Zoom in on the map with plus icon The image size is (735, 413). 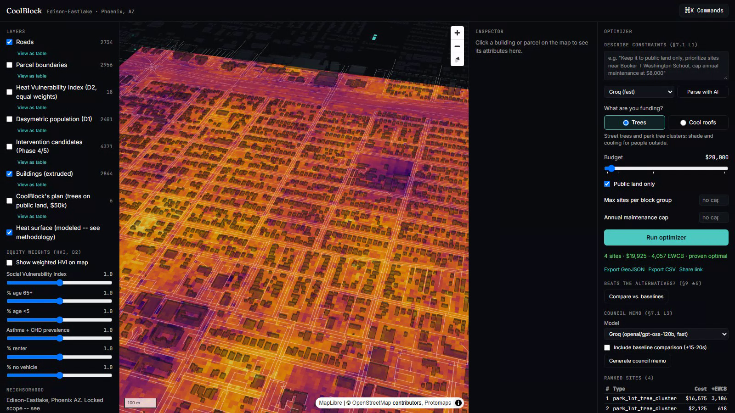click(457, 33)
